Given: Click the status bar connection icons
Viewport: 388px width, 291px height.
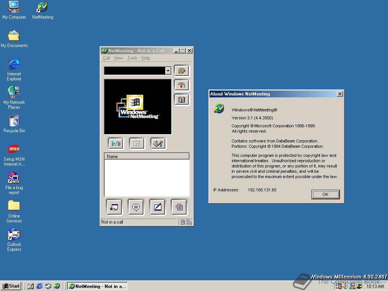Looking at the screenshot, I should coord(186,222).
